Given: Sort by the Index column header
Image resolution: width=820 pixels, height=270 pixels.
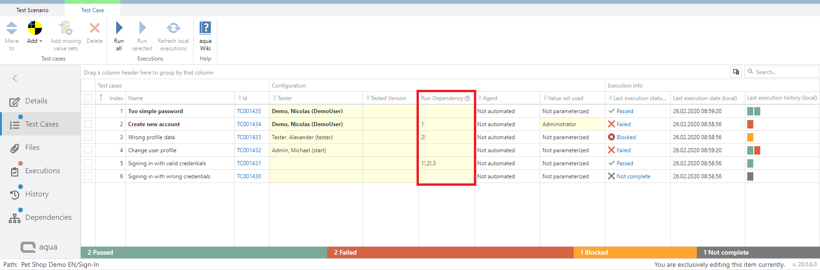Looking at the screenshot, I should pyautogui.click(x=116, y=98).
